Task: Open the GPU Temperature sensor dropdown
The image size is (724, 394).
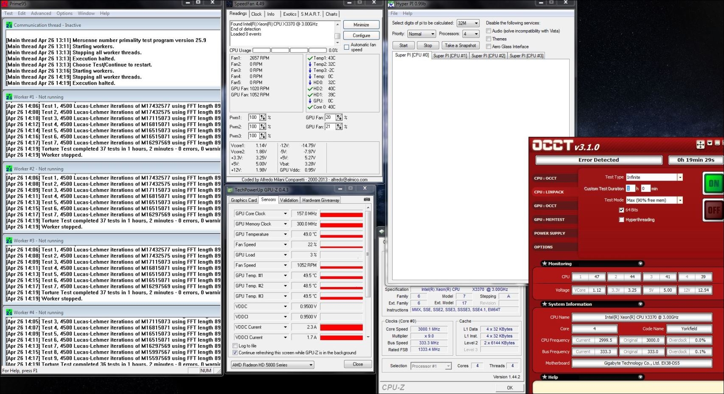Action: [285, 234]
